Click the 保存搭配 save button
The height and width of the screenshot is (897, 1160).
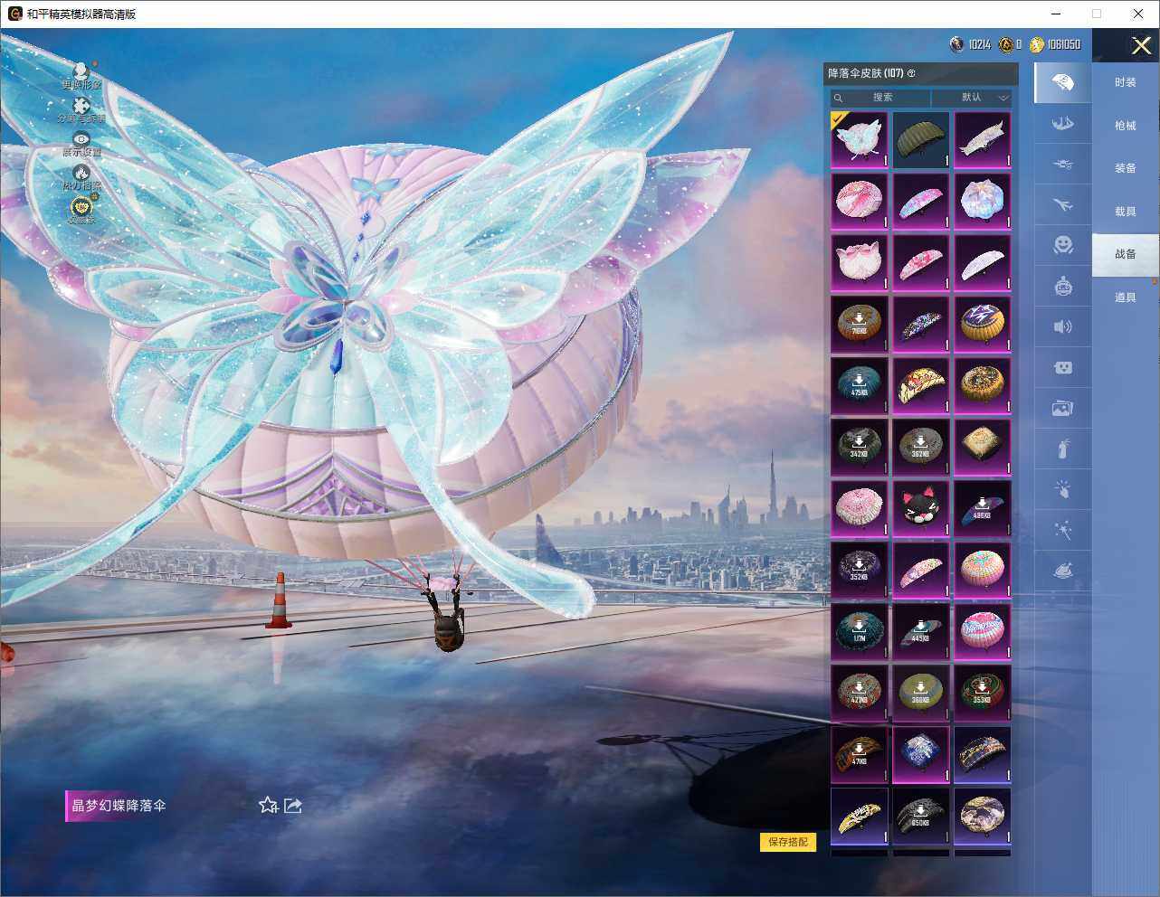point(788,842)
